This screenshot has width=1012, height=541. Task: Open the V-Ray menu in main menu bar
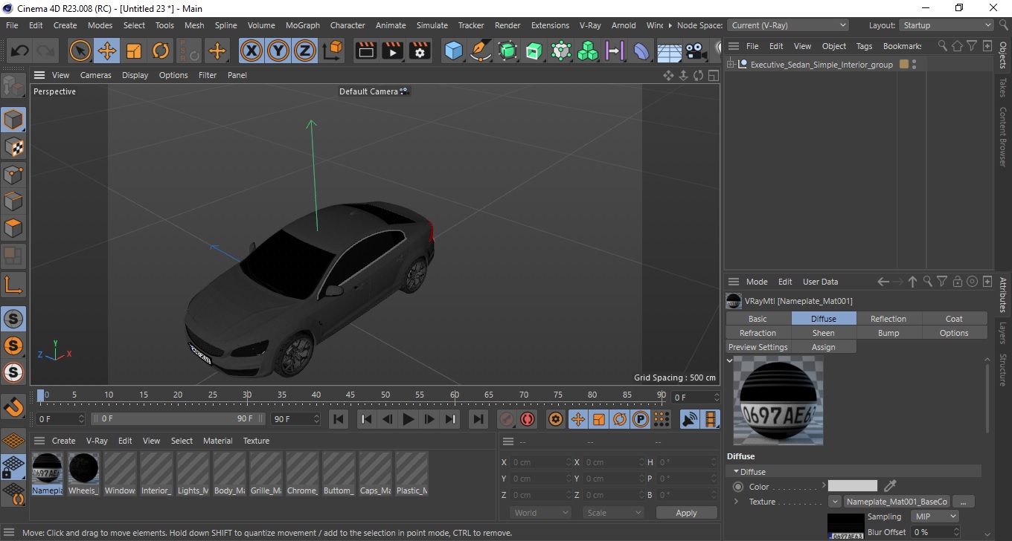pyautogui.click(x=590, y=25)
